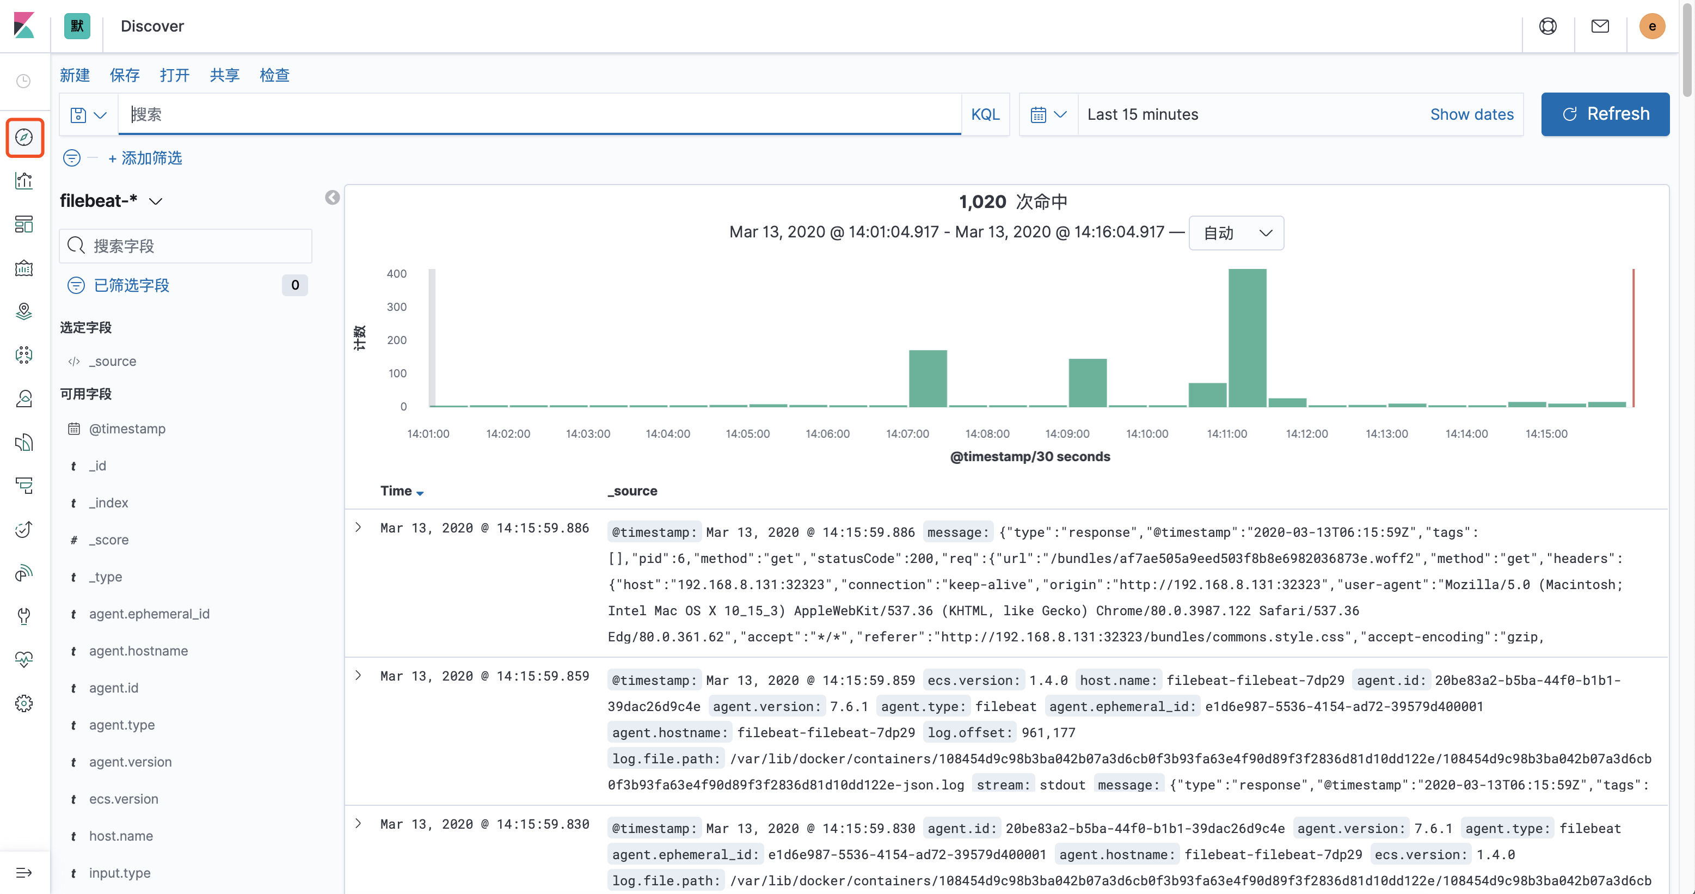Open Metrics icon in sidebar
Screen dimensions: 1695x894
coord(24,399)
